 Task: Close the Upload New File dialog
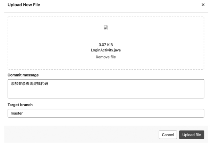point(203,5)
